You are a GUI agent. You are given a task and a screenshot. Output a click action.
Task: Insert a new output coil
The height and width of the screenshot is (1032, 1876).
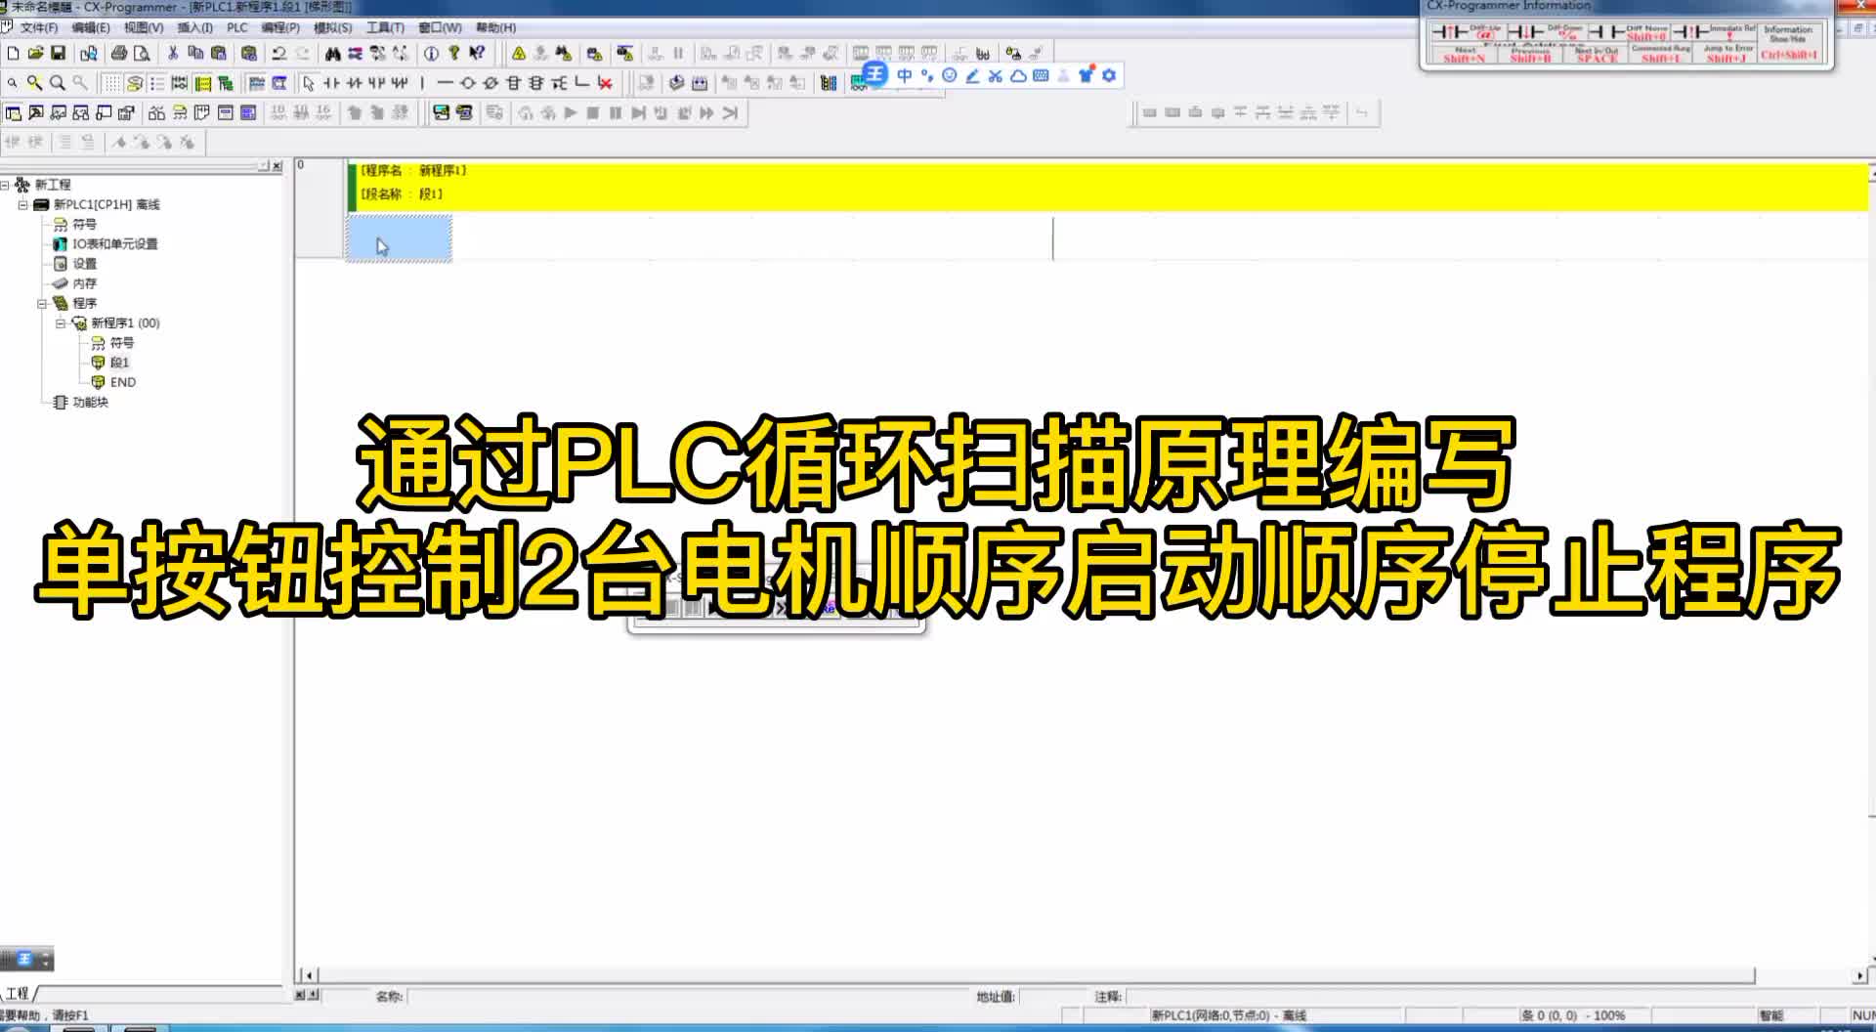468,83
